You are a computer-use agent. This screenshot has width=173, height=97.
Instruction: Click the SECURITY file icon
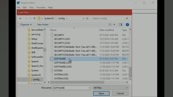52,35
